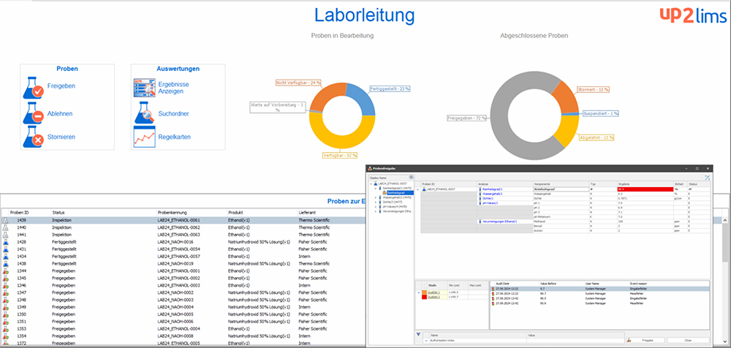Click the toolbar icon at Probenfreigabe top right
The height and width of the screenshot is (348, 731).
[707, 178]
